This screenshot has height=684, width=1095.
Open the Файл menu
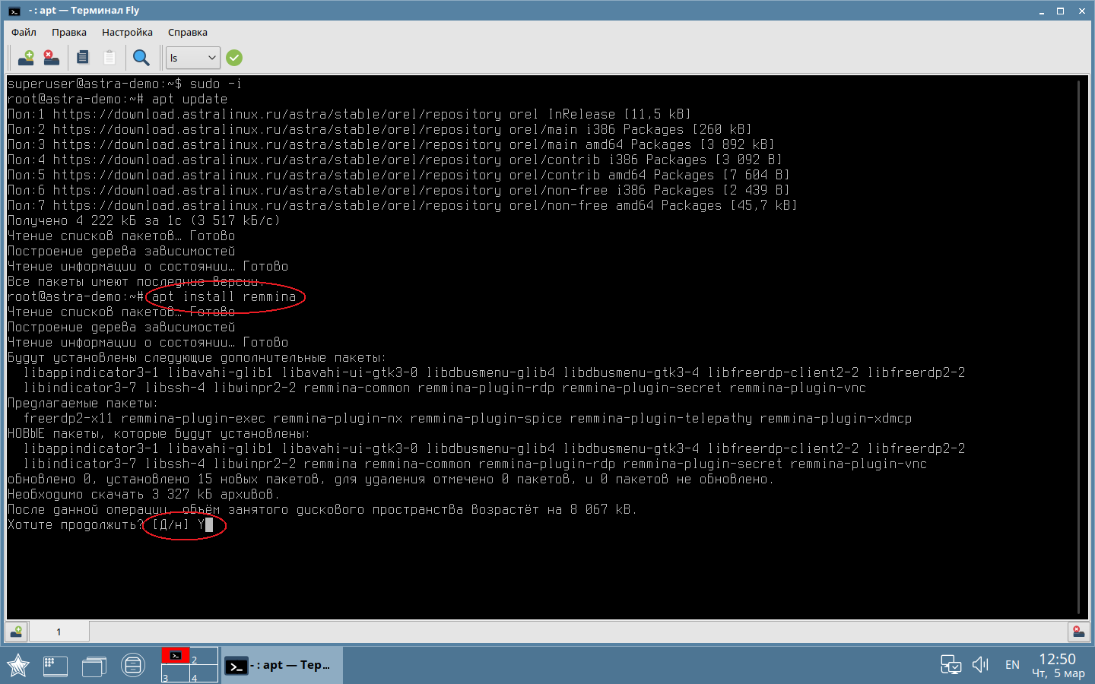(x=24, y=32)
